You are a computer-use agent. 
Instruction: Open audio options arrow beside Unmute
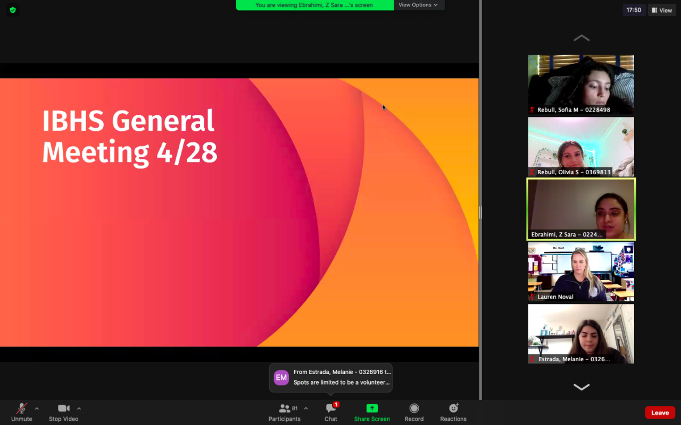(x=37, y=409)
